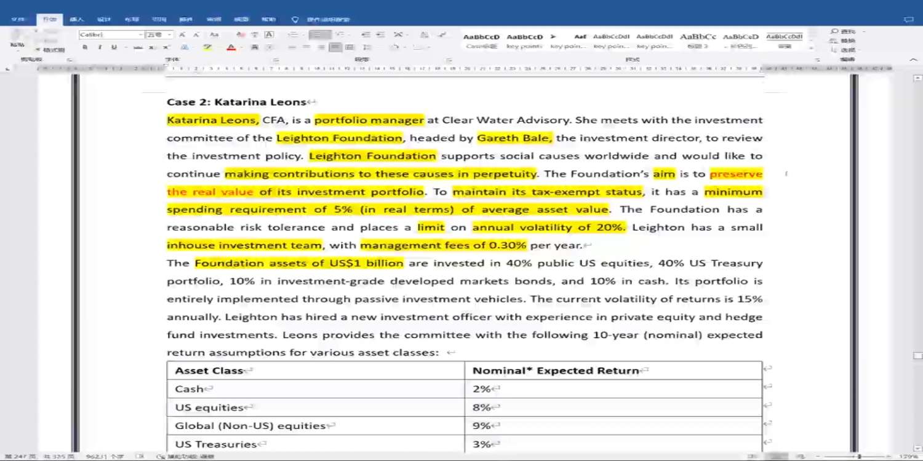The image size is (923, 461).
Task: Open the Clipboard pane launcher
Action: (x=69, y=60)
